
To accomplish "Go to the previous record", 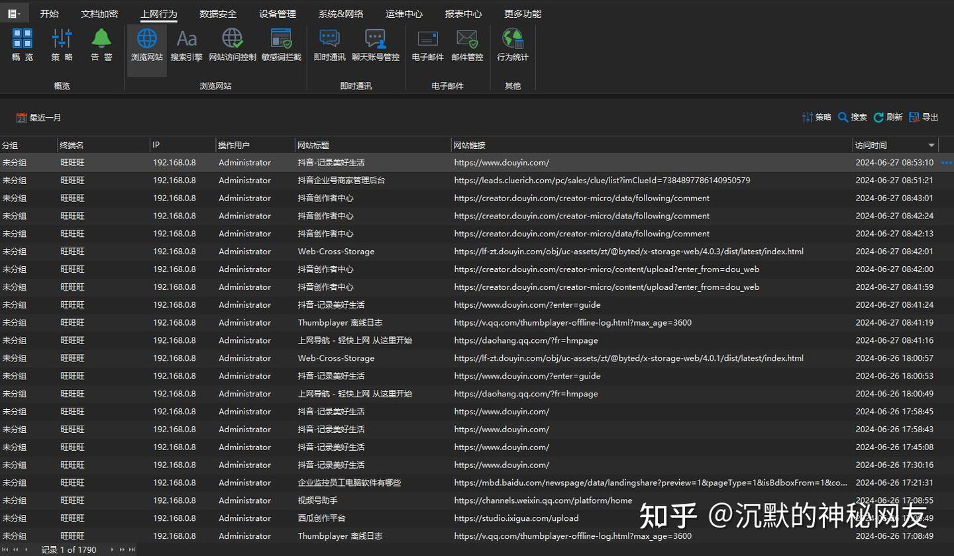I will [26, 549].
